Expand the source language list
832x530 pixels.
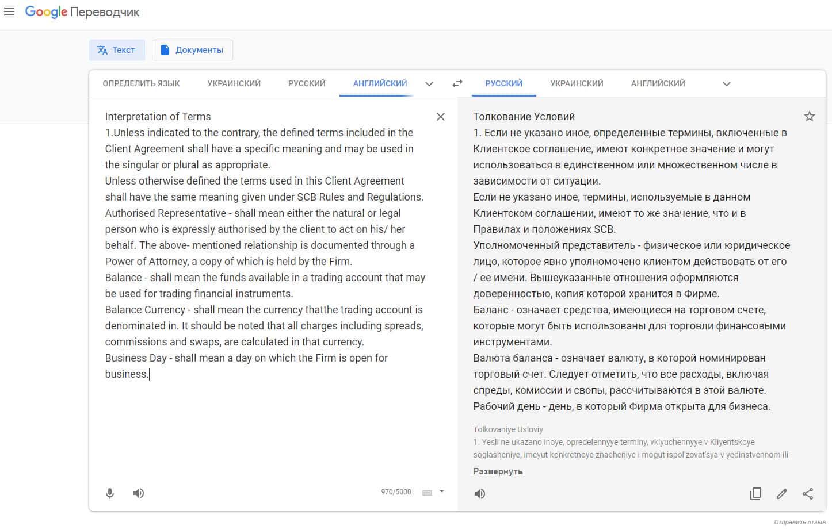[429, 84]
